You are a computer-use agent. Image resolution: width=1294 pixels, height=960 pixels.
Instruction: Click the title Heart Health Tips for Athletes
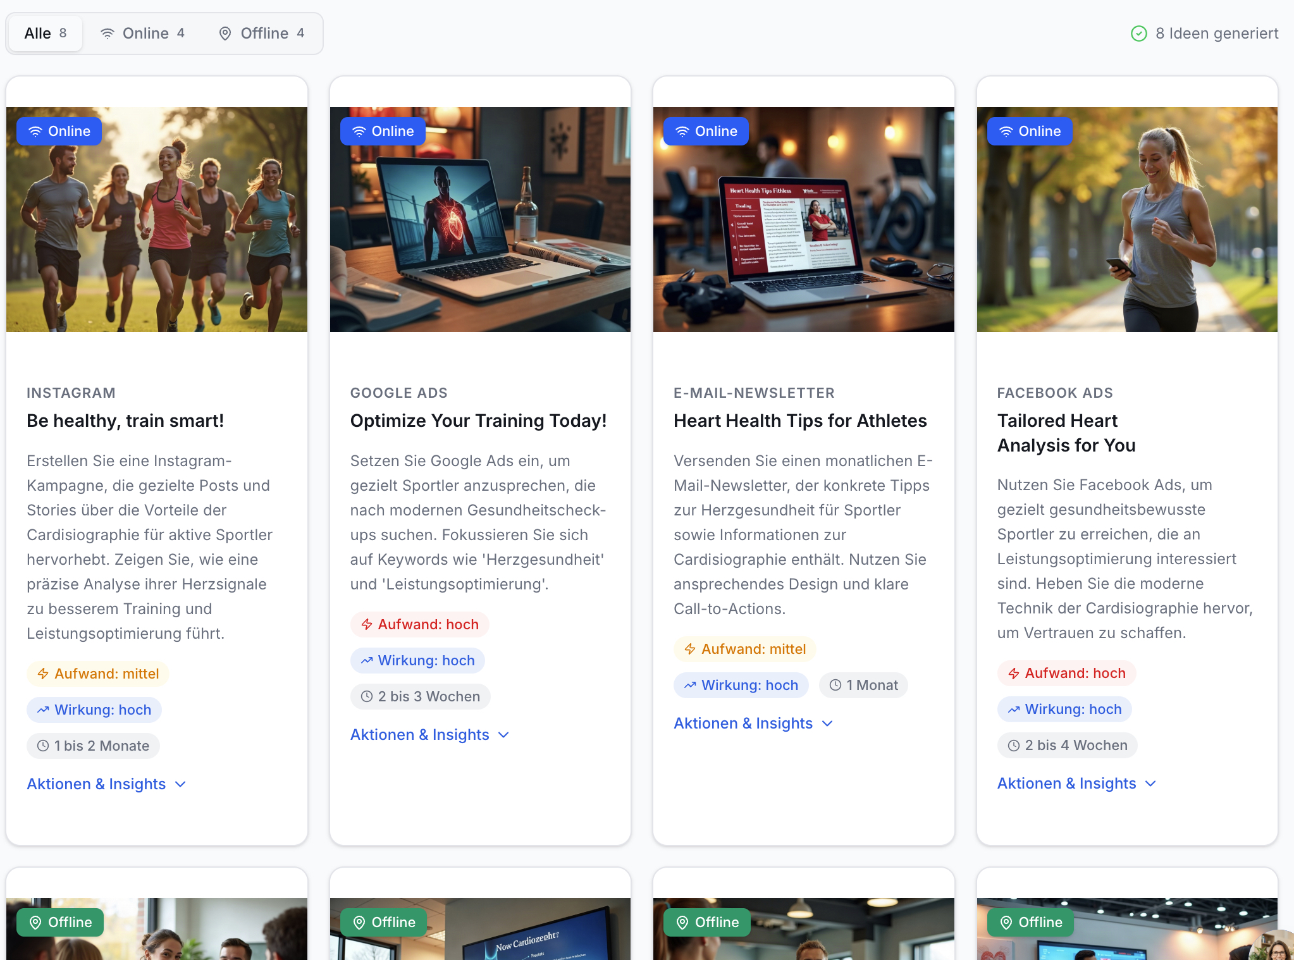click(800, 421)
